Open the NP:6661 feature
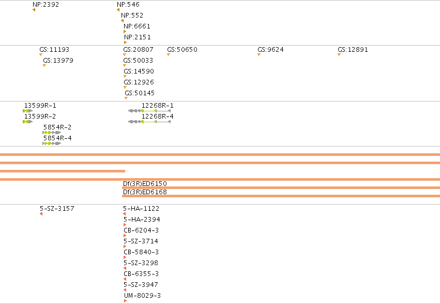The height and width of the screenshot is (304, 440). pyautogui.click(x=137, y=26)
